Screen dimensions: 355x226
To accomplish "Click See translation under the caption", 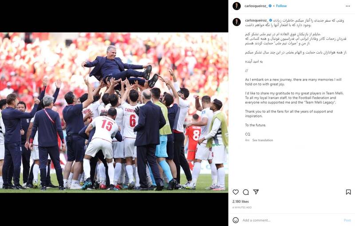I will (263, 140).
